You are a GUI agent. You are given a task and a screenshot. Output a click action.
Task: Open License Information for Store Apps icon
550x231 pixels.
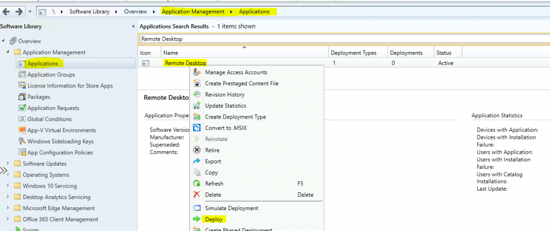tap(22, 85)
